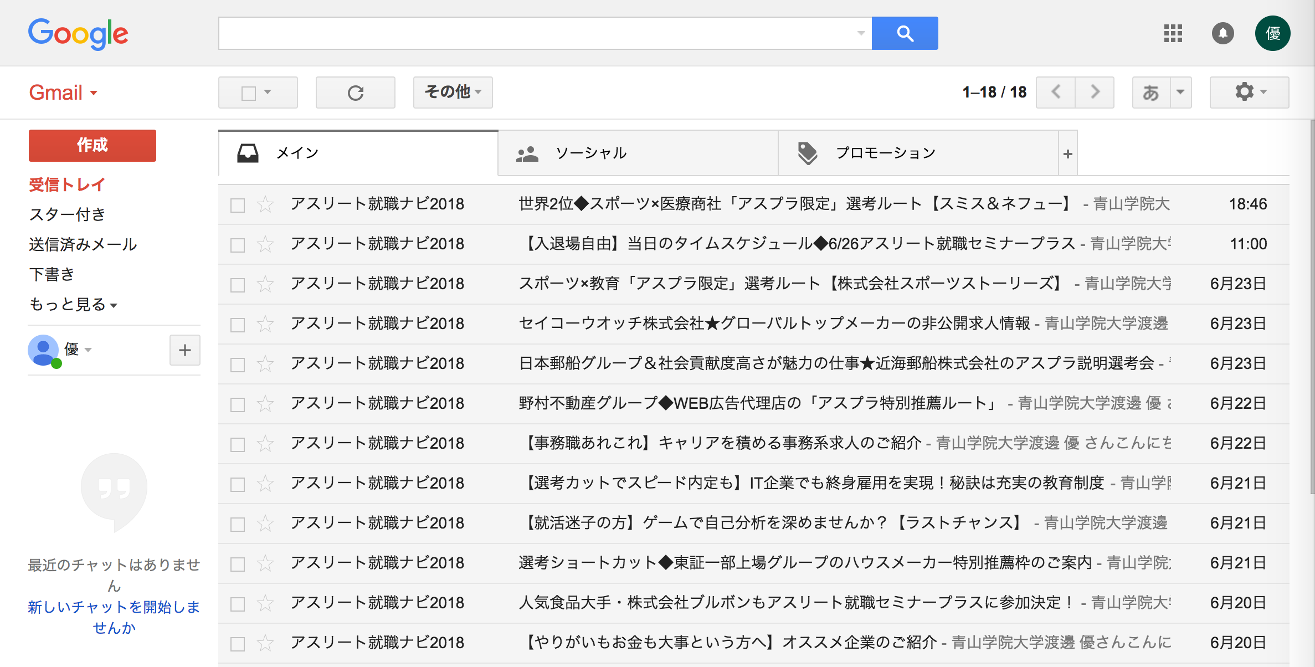The width and height of the screenshot is (1315, 667).
Task: Open the 18:46 email from アスリート就職ナビ2018
Action: point(753,204)
